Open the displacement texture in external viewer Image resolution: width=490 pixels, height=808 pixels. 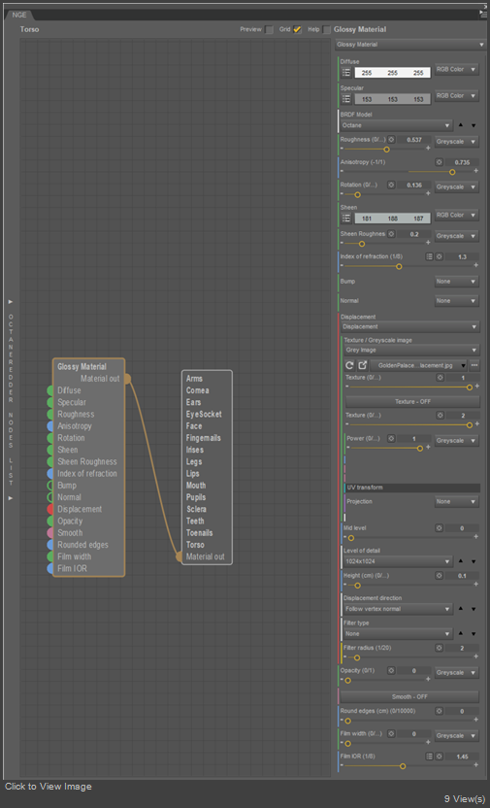[362, 365]
